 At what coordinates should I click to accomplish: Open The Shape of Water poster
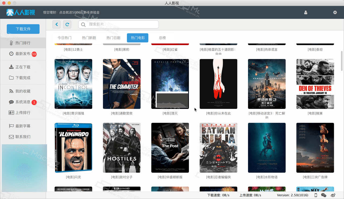267,148
